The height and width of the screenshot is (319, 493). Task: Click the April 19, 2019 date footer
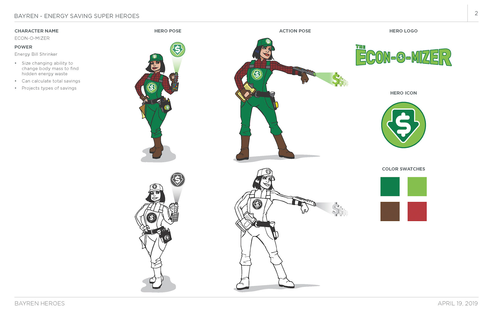click(458, 303)
